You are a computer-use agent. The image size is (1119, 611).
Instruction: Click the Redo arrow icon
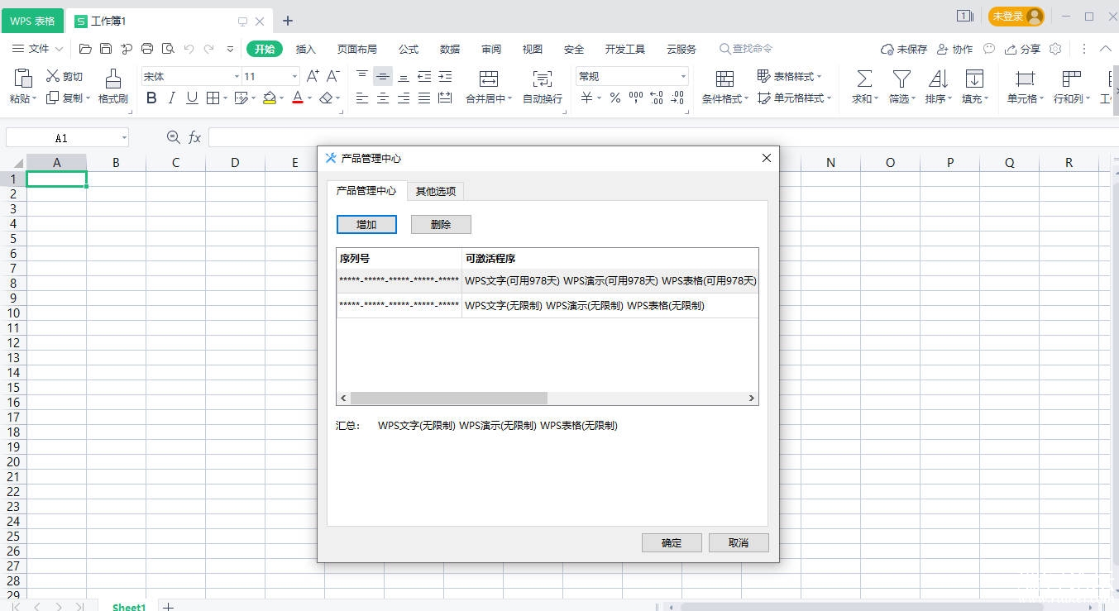[x=209, y=49]
